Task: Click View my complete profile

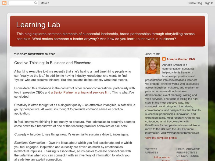Action: [x=161, y=138]
